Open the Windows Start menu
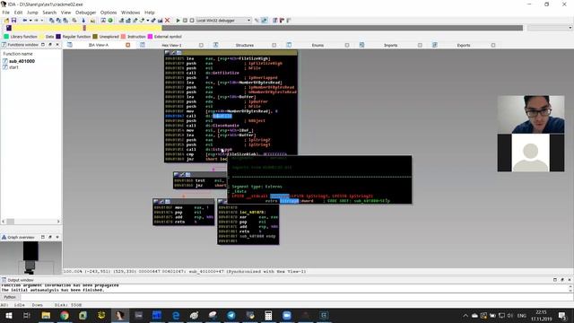The image size is (574, 323). click(x=9, y=315)
